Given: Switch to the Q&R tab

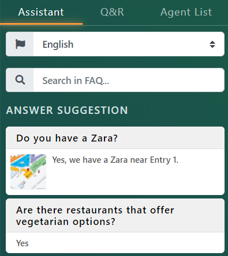Looking at the screenshot, I should click(x=112, y=12).
